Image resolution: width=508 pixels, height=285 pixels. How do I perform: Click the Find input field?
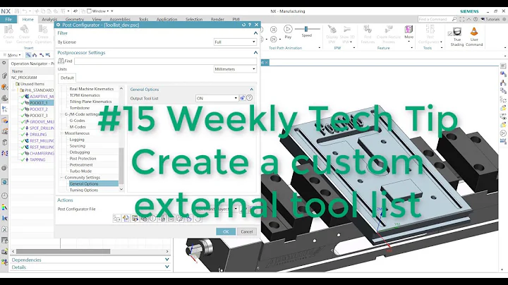(x=165, y=61)
